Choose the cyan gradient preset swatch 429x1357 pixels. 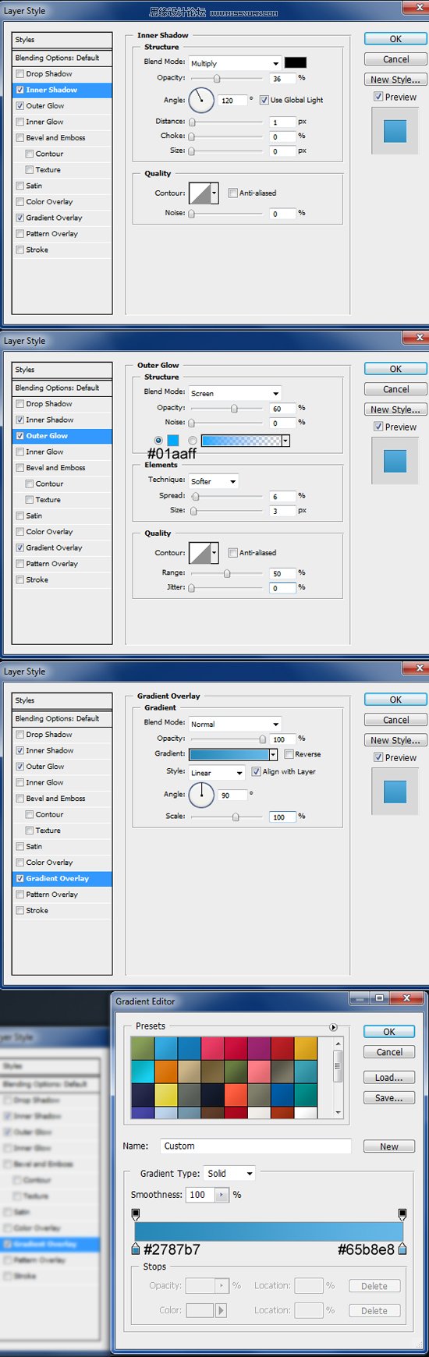pyautogui.click(x=143, y=1072)
